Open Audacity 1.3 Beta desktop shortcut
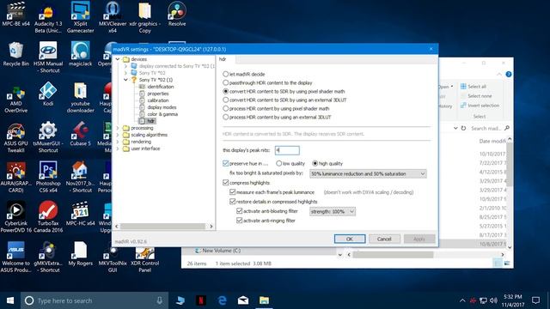Image resolution: width=550 pixels, height=309 pixels. tap(48, 17)
